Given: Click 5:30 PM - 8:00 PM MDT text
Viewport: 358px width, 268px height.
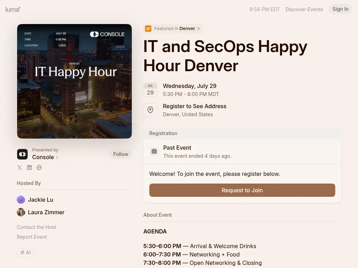Looking at the screenshot, I should point(191,94).
